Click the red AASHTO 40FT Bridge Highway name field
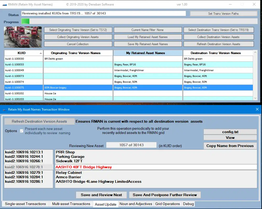This screenshot has width=262, height=209. (156, 167)
